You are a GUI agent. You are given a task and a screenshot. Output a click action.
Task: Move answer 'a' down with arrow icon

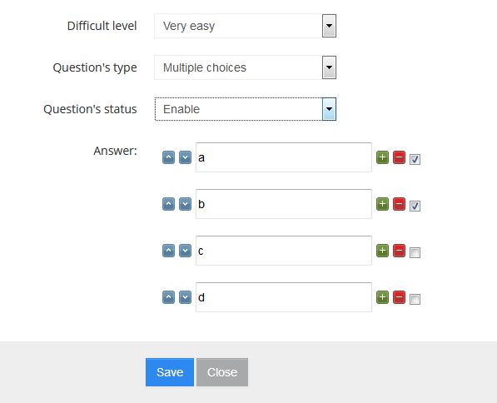pyautogui.click(x=185, y=157)
